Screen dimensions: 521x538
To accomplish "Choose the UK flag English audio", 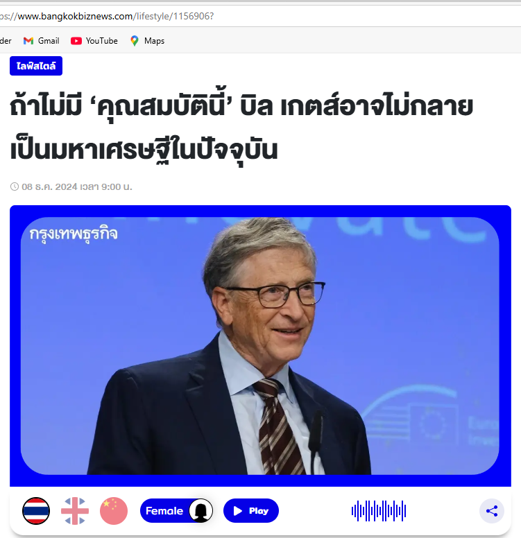I will [x=75, y=510].
